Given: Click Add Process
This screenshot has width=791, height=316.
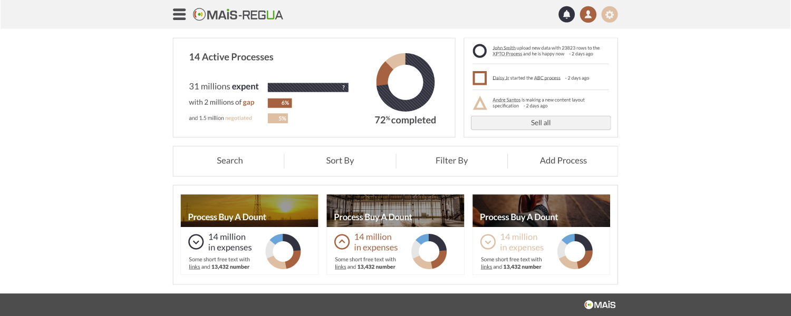Looking at the screenshot, I should (x=563, y=161).
